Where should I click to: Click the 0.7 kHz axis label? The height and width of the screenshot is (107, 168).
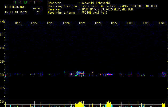click(2, 88)
